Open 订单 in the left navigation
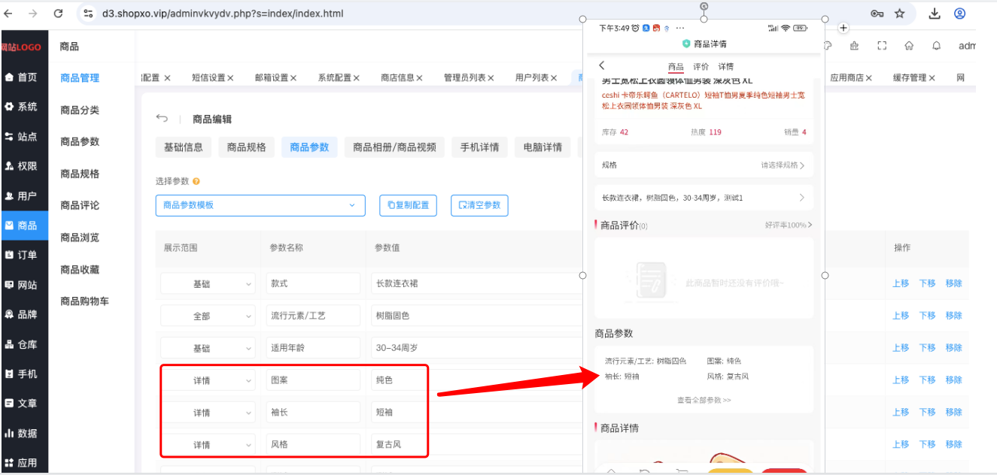The height and width of the screenshot is (475, 997). click(24, 255)
